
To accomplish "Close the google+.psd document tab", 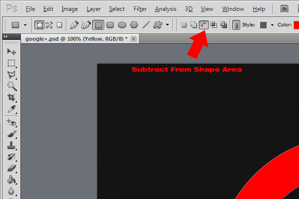I will coord(134,39).
